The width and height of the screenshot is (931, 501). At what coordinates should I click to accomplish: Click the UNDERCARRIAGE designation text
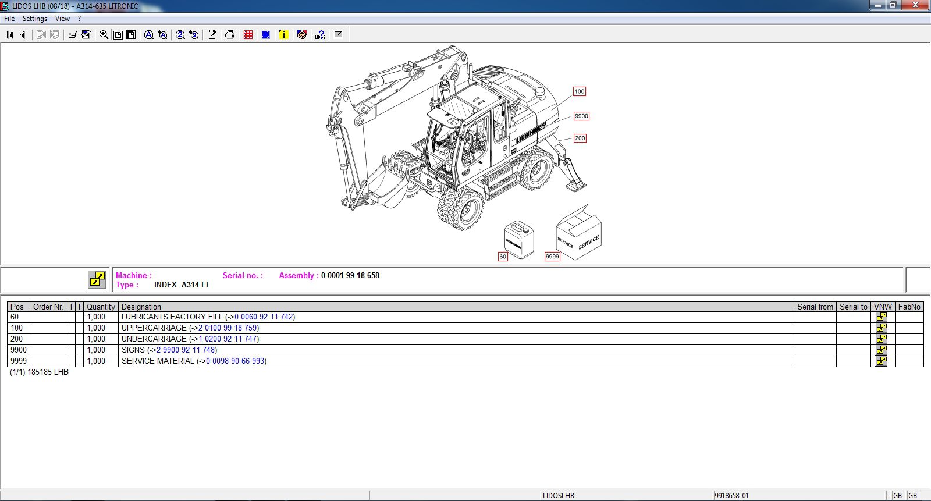[154, 339]
